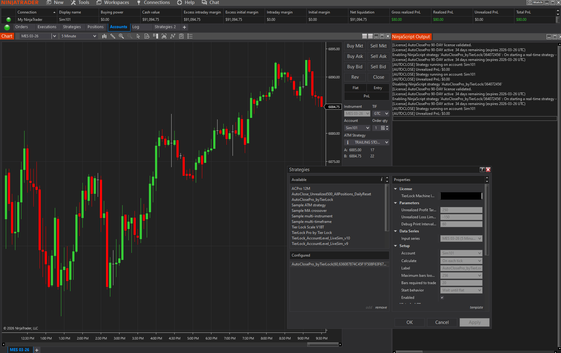Zoom in using the magnifier icon
The height and width of the screenshot is (353, 561).
(121, 36)
